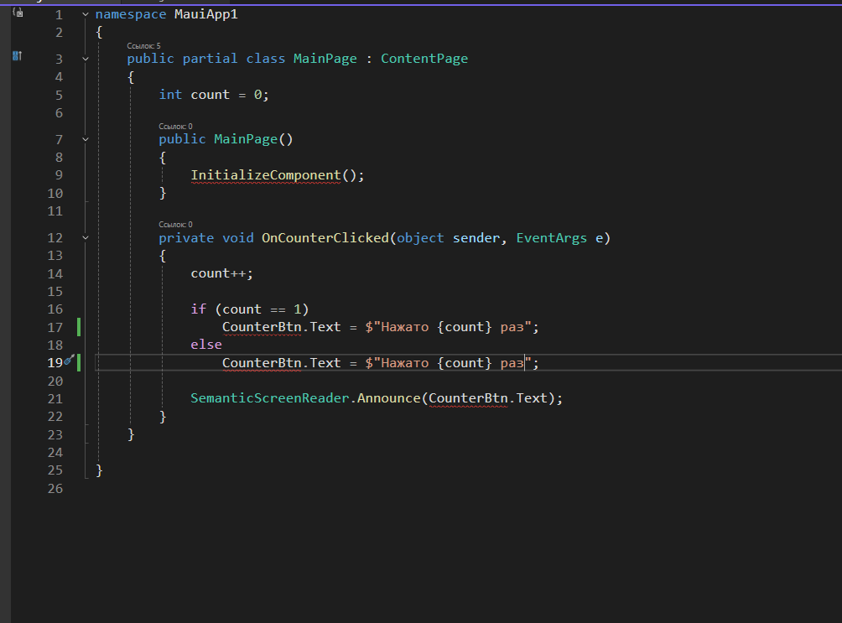The image size is (842, 623).
Task: Click CounterBtn inside the Announce call
Action: pos(468,398)
